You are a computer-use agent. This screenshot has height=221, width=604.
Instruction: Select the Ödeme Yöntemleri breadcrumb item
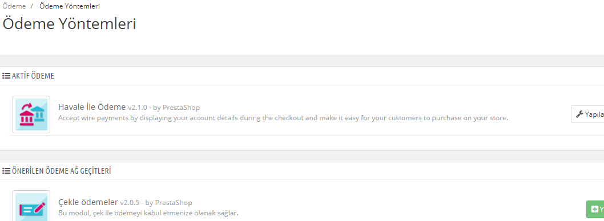click(69, 6)
